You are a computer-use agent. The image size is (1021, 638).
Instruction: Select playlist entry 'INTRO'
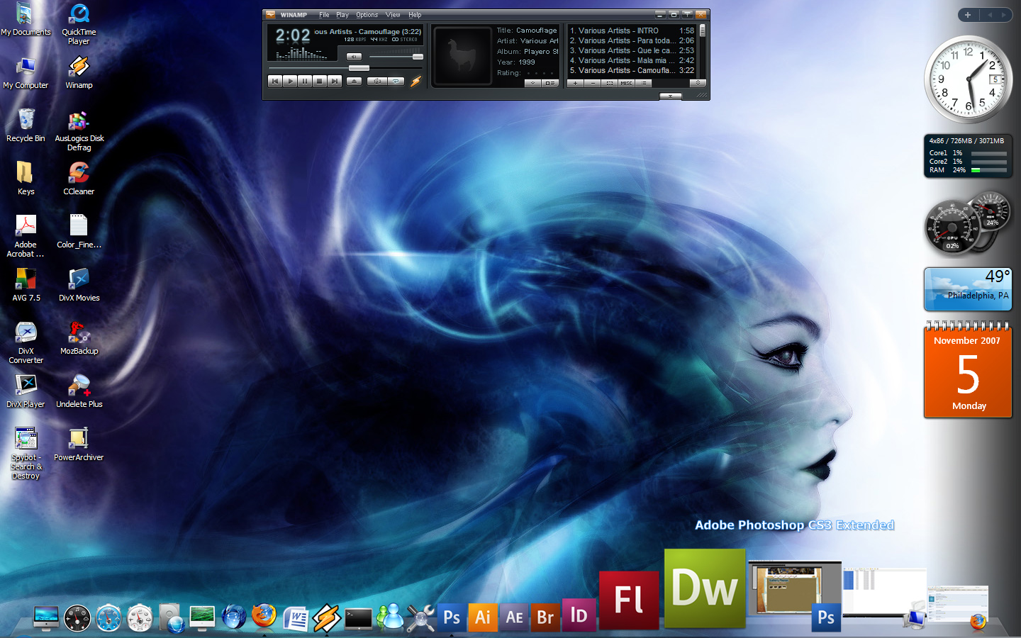click(x=632, y=30)
